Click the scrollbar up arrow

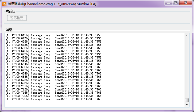click(187, 35)
